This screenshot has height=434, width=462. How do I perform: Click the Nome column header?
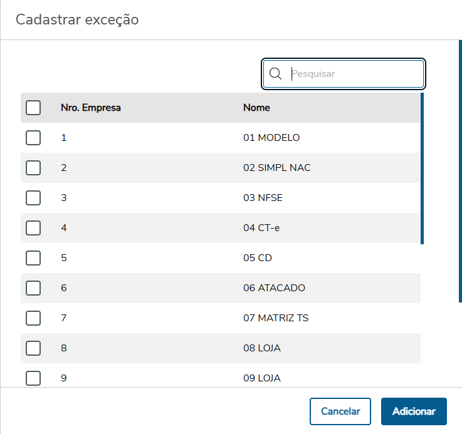(256, 108)
